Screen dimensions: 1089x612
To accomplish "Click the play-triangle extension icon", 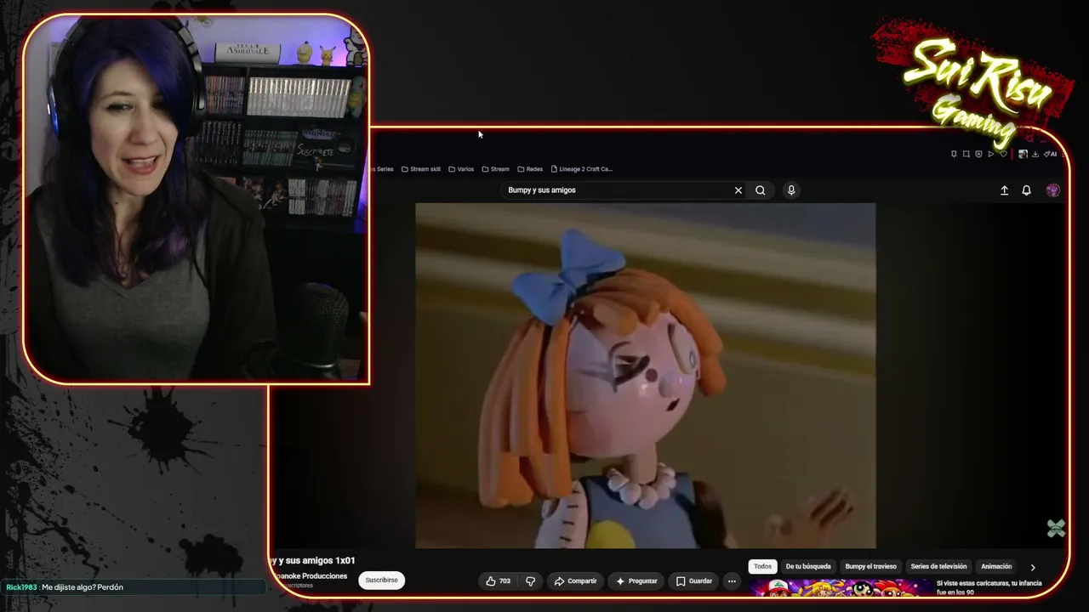I will pyautogui.click(x=990, y=154).
